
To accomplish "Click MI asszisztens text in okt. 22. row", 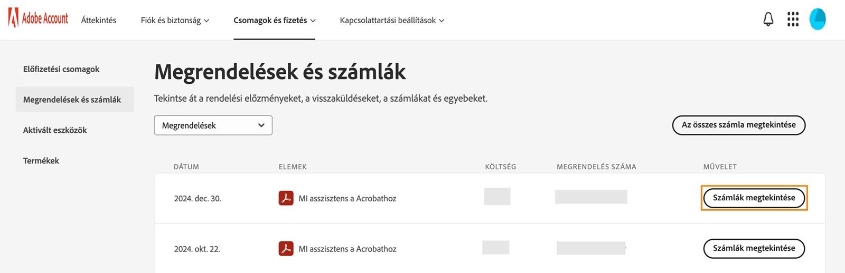I will point(347,249).
